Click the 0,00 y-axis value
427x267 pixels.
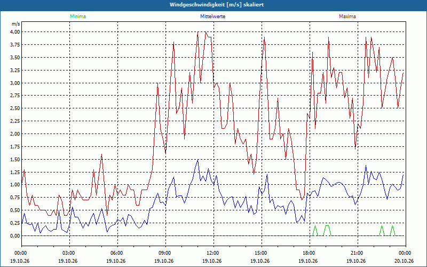point(15,236)
